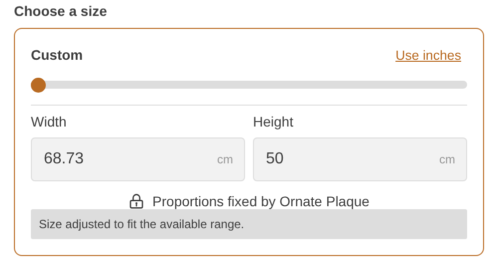Select the Height label above the field
Viewport: 498px width, 264px height.
point(273,122)
